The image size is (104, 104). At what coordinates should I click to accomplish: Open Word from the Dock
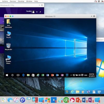[85, 100]
